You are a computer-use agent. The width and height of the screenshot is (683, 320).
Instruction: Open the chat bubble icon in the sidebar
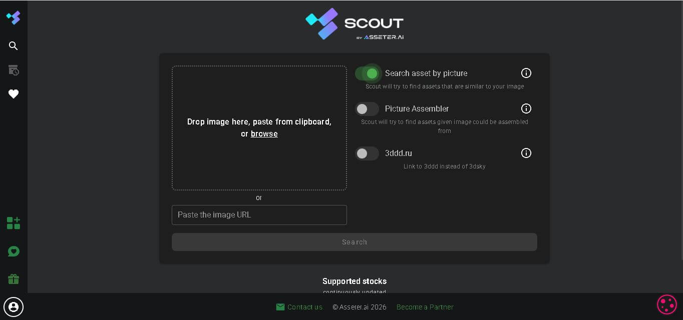pyautogui.click(x=13, y=251)
